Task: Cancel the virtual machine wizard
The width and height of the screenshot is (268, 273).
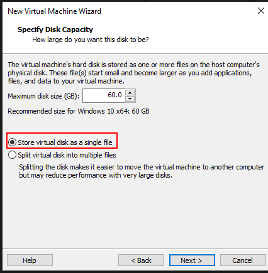Action: (243, 260)
